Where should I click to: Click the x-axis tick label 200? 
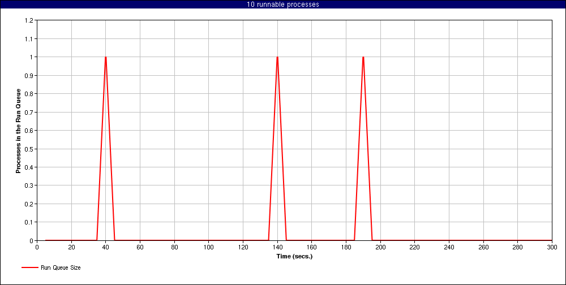(380, 247)
